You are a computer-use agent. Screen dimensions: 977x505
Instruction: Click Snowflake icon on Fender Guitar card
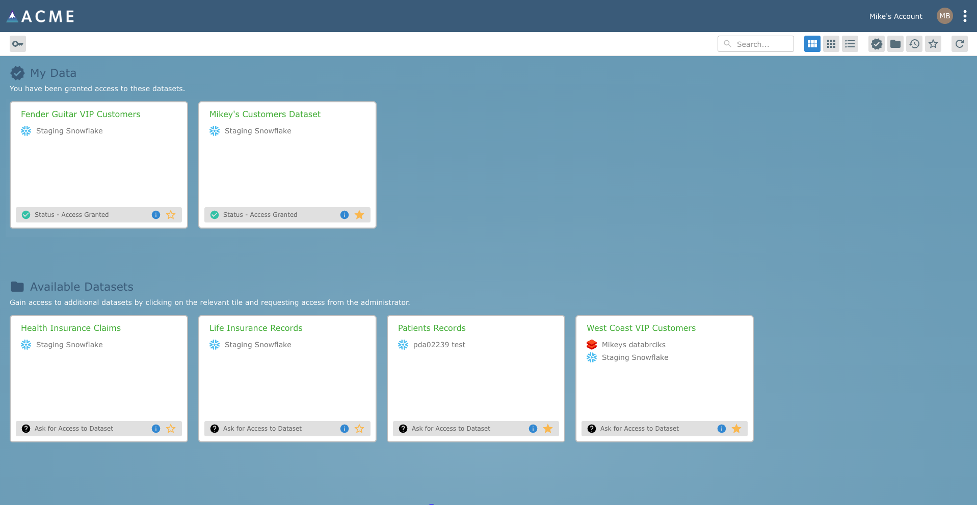(x=26, y=131)
